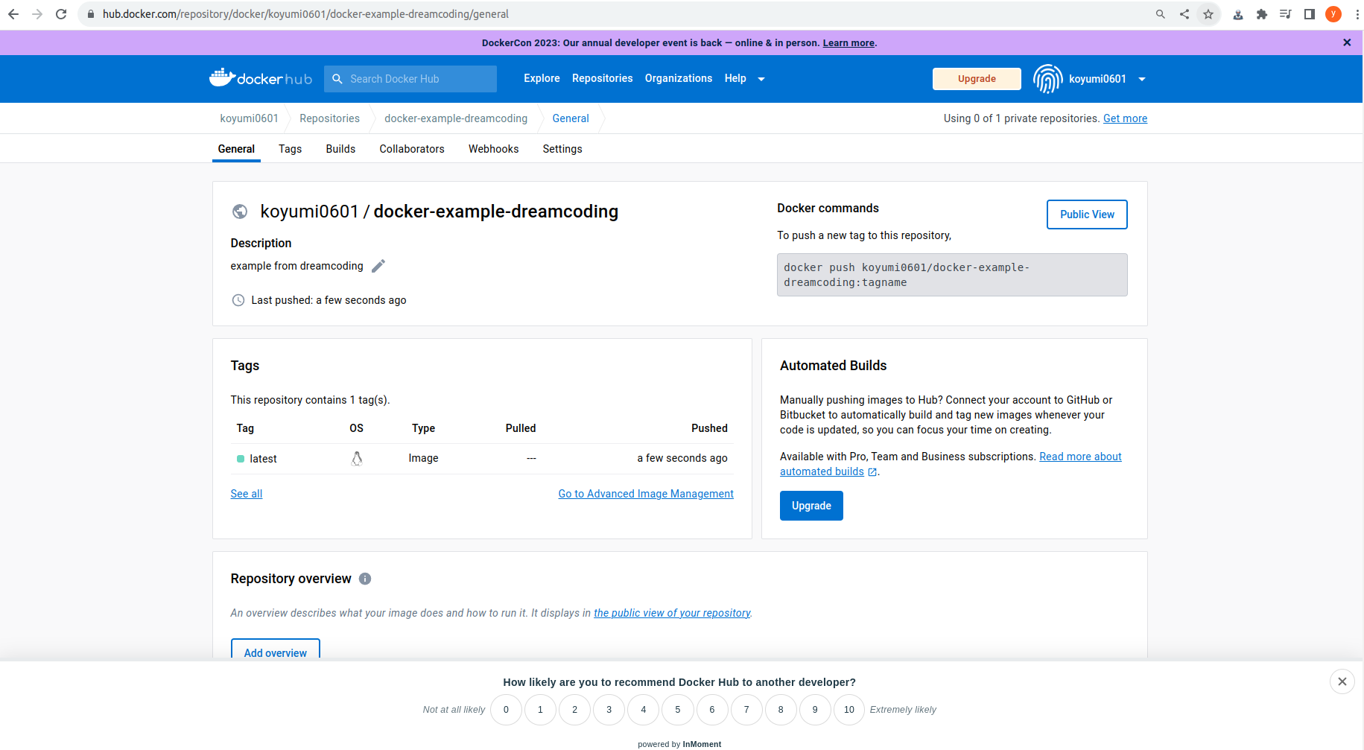Open the public view of your repository link
Image resolution: width=1364 pixels, height=750 pixels.
point(672,613)
